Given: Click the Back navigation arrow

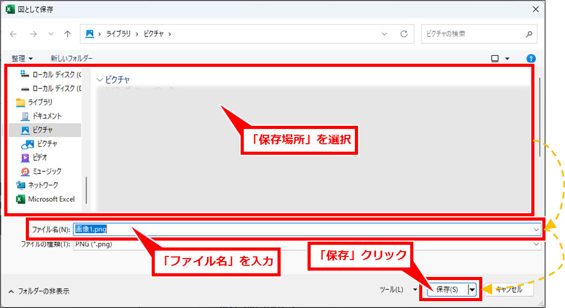Looking at the screenshot, I should coord(14,34).
